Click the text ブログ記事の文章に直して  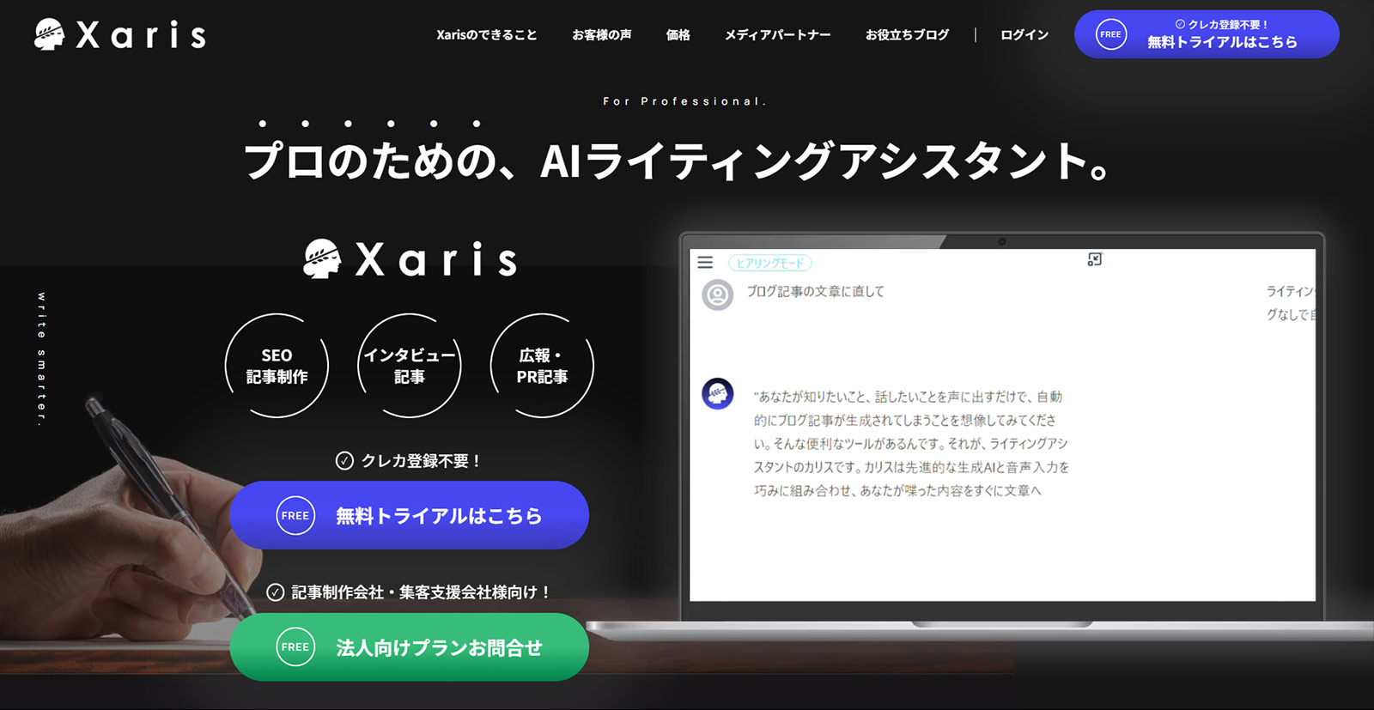815,292
